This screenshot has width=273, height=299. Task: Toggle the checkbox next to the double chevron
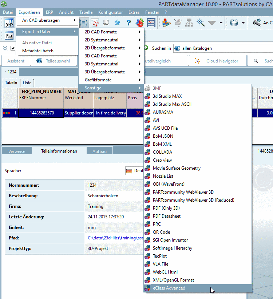click(13, 48)
